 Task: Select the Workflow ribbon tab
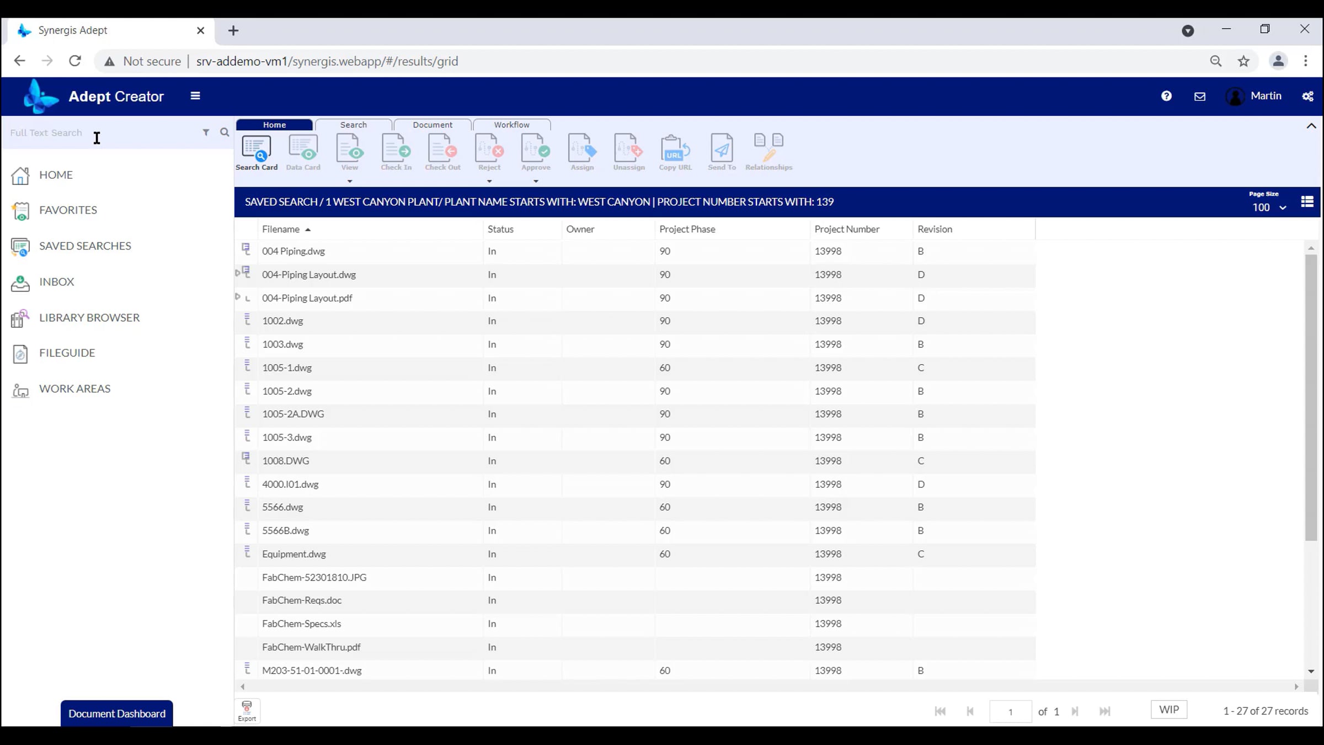(x=511, y=125)
